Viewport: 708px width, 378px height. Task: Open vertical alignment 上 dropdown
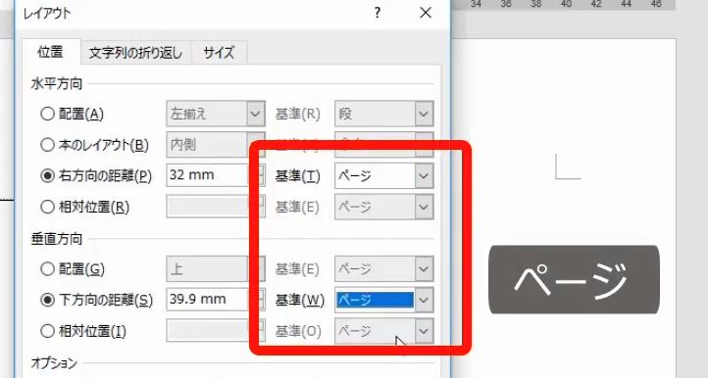(x=256, y=269)
